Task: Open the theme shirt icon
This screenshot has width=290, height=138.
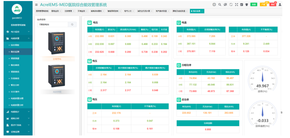Action: tap(247, 5)
